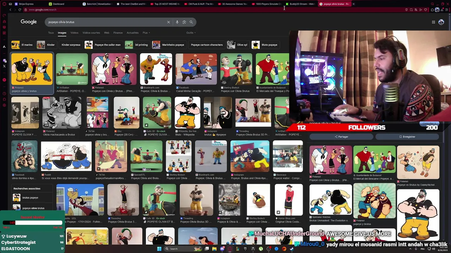Start voice search via microphone icon
The image size is (451, 253).
(177, 22)
